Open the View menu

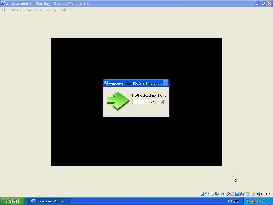point(28,10)
